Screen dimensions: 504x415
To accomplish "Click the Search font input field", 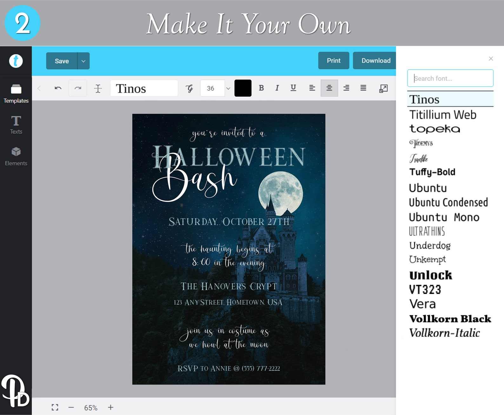I will [450, 78].
